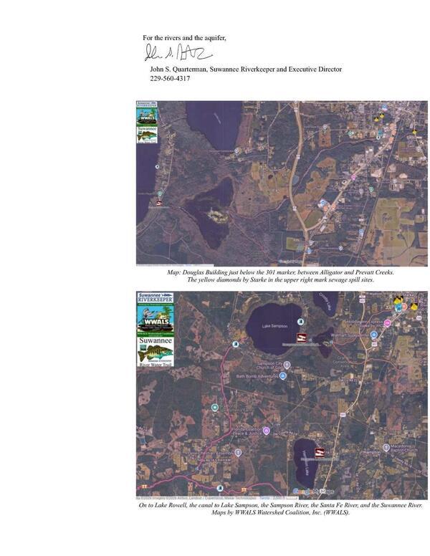Click the Macedonia Baptist Church pin
This screenshot has height=556, width=430.
point(386,448)
